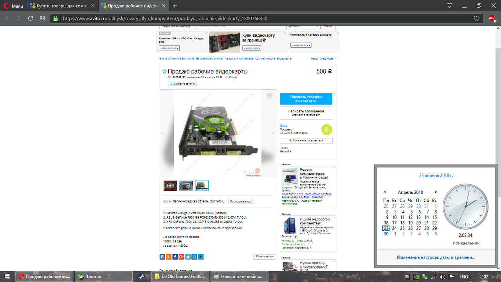Open the seller's green avatar 'B'
Image resolution: width=501 pixels, height=282 pixels.
pos(327,129)
